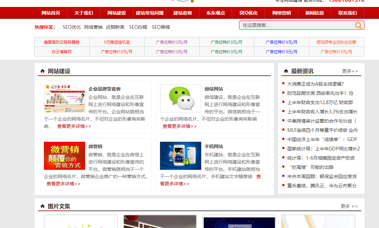Click the 微营销 promotional image

tap(64, 156)
